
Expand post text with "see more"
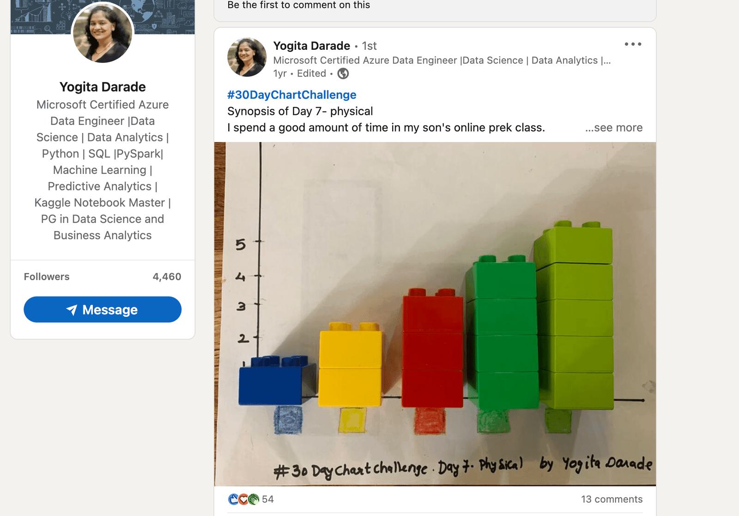click(613, 128)
